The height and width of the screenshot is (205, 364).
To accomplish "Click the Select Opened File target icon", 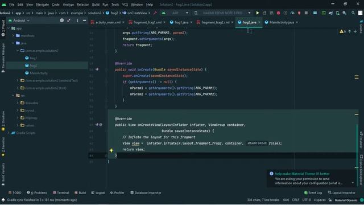I will (x=62, y=20).
